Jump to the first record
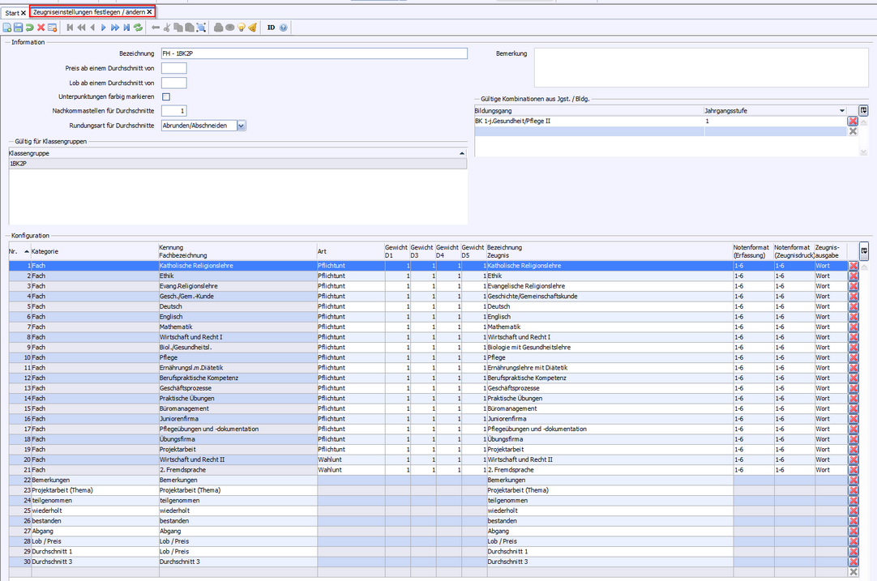 coord(70,28)
